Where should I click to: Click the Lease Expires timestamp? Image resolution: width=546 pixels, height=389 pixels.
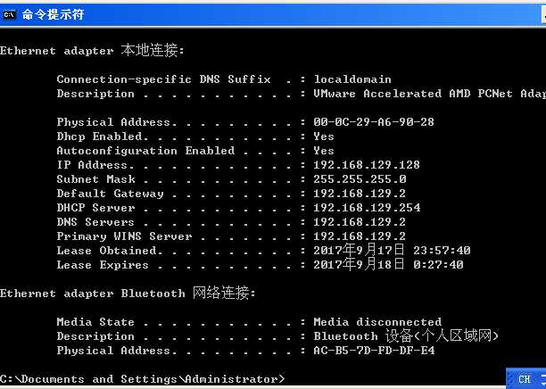(x=388, y=265)
